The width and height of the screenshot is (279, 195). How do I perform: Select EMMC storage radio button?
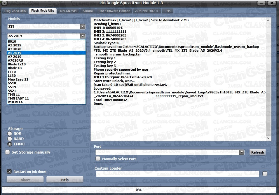[x=10, y=144]
